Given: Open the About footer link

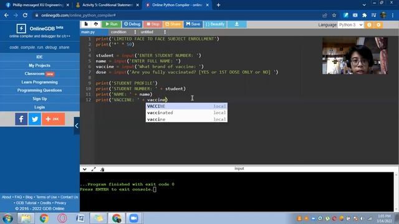Looking at the screenshot, I should point(7,197).
